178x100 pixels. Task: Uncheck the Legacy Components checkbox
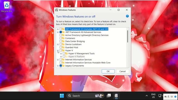tap(61, 66)
